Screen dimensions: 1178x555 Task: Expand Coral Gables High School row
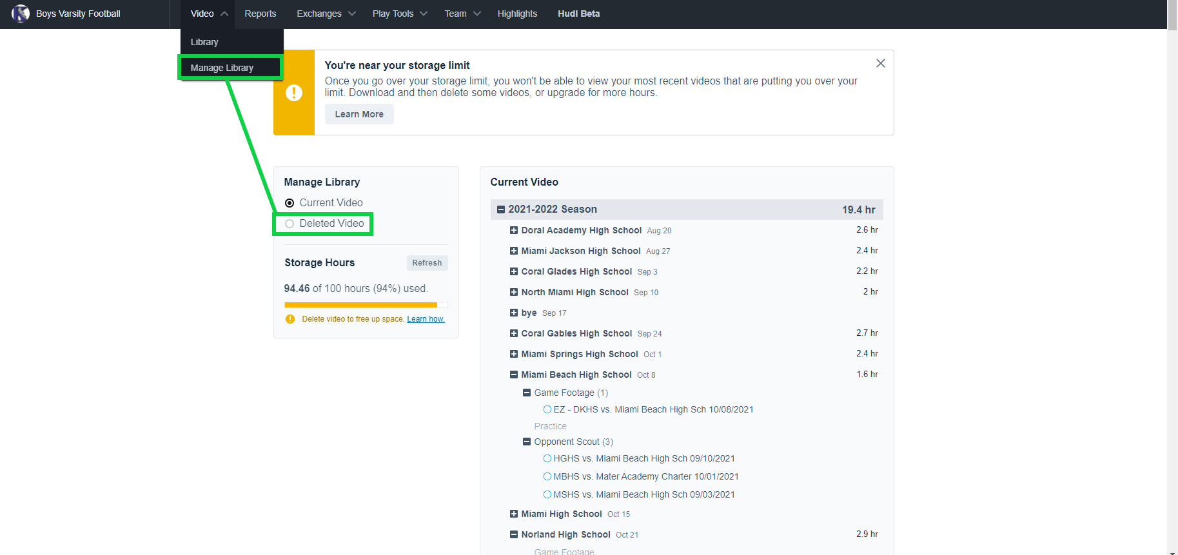[514, 333]
